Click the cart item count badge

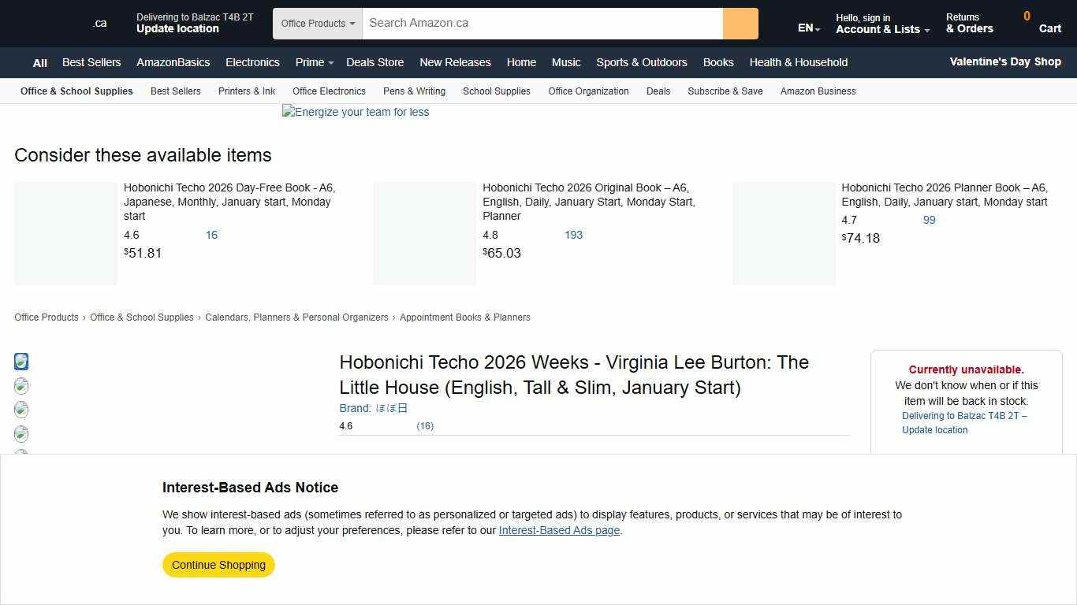[x=1026, y=16]
